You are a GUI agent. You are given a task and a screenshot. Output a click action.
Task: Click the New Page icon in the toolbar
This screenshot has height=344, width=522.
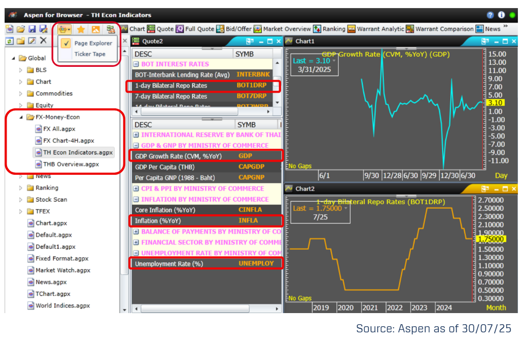coord(10,29)
